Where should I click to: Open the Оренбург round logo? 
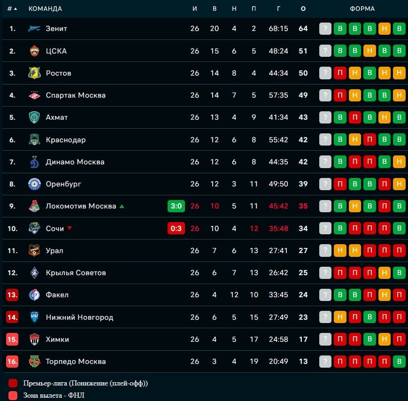[34, 184]
